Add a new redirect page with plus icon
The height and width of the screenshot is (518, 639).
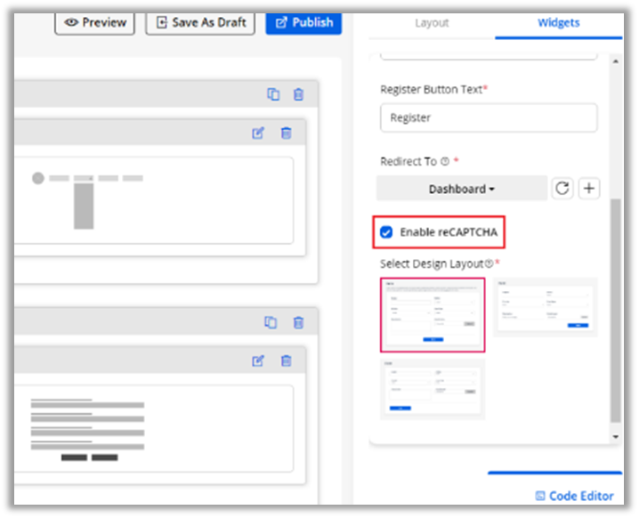point(589,189)
